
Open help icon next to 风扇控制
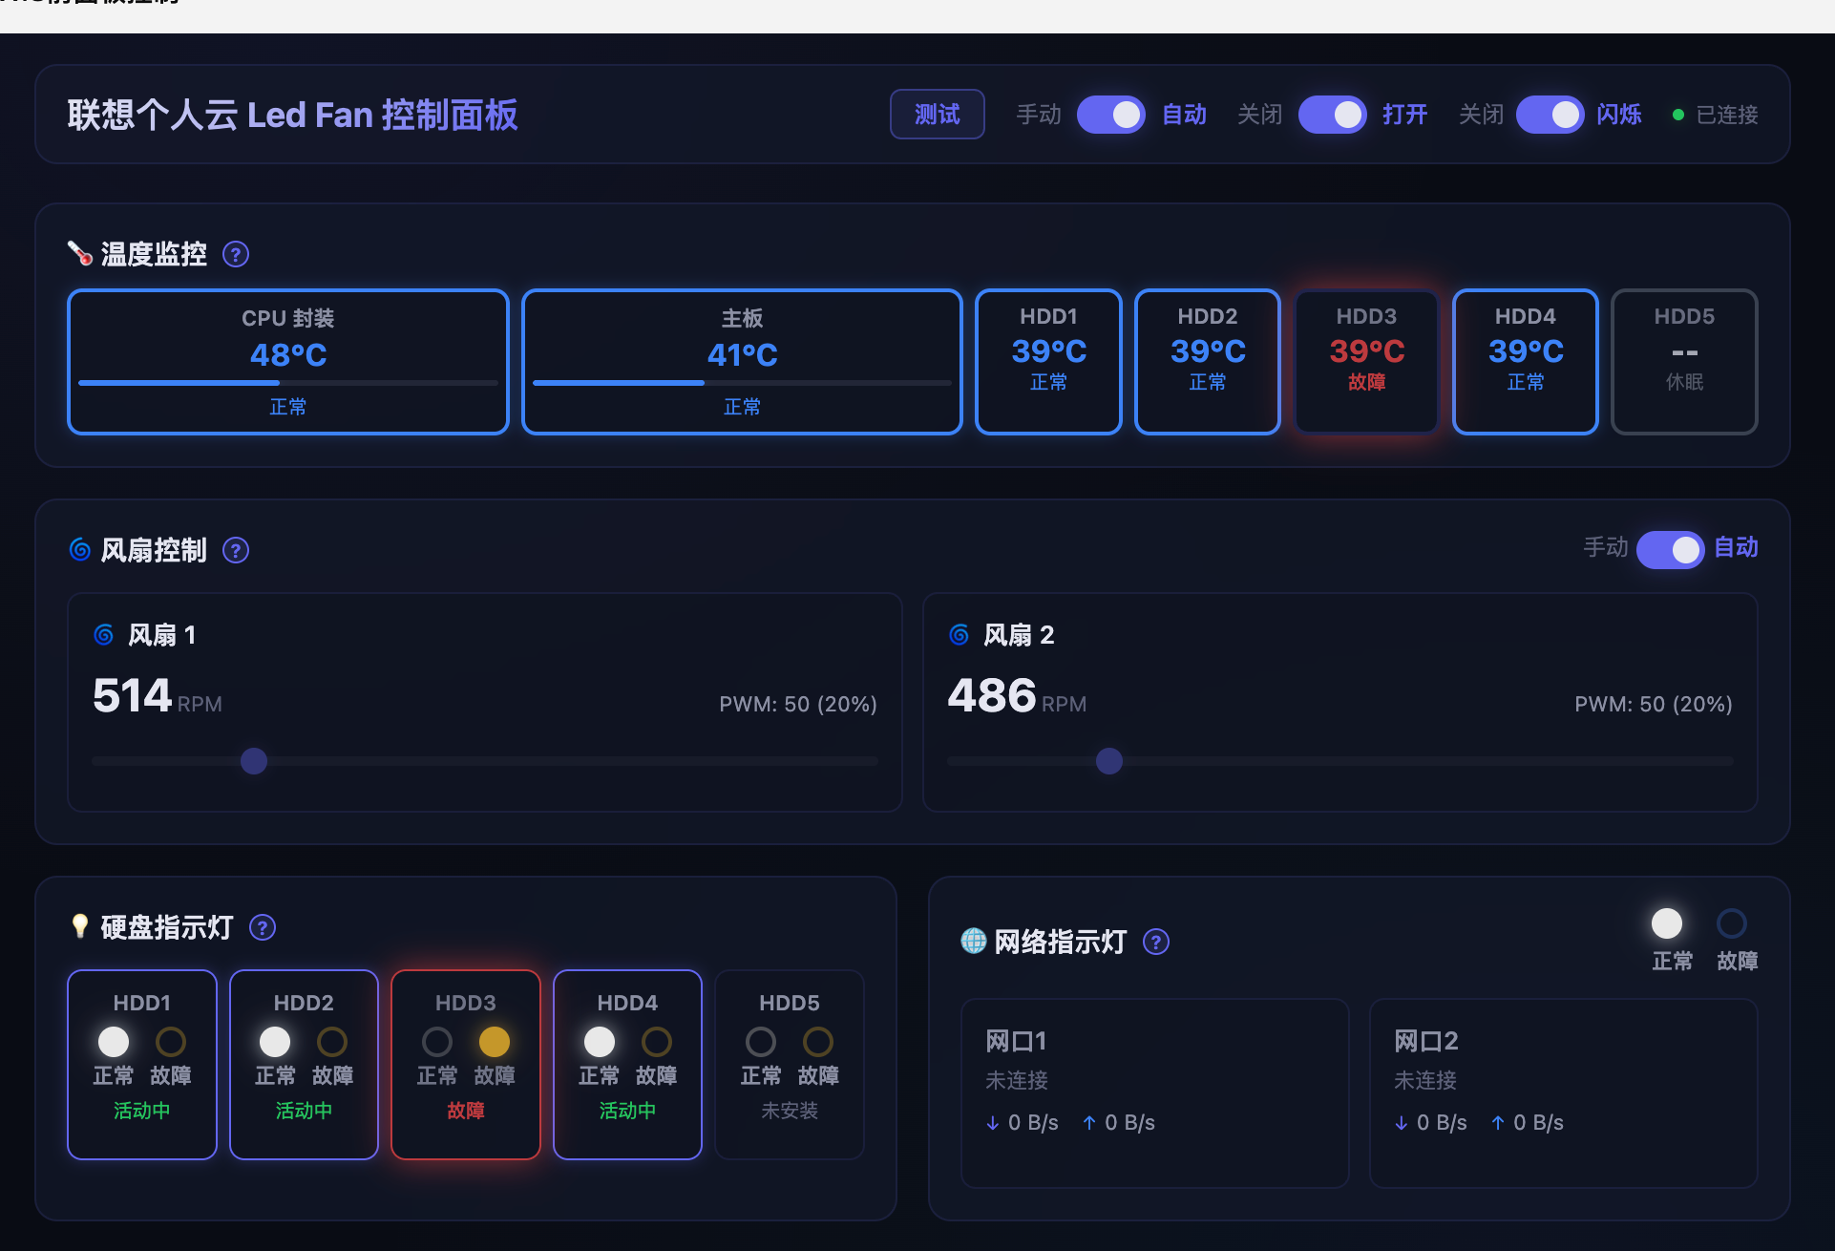coord(236,550)
